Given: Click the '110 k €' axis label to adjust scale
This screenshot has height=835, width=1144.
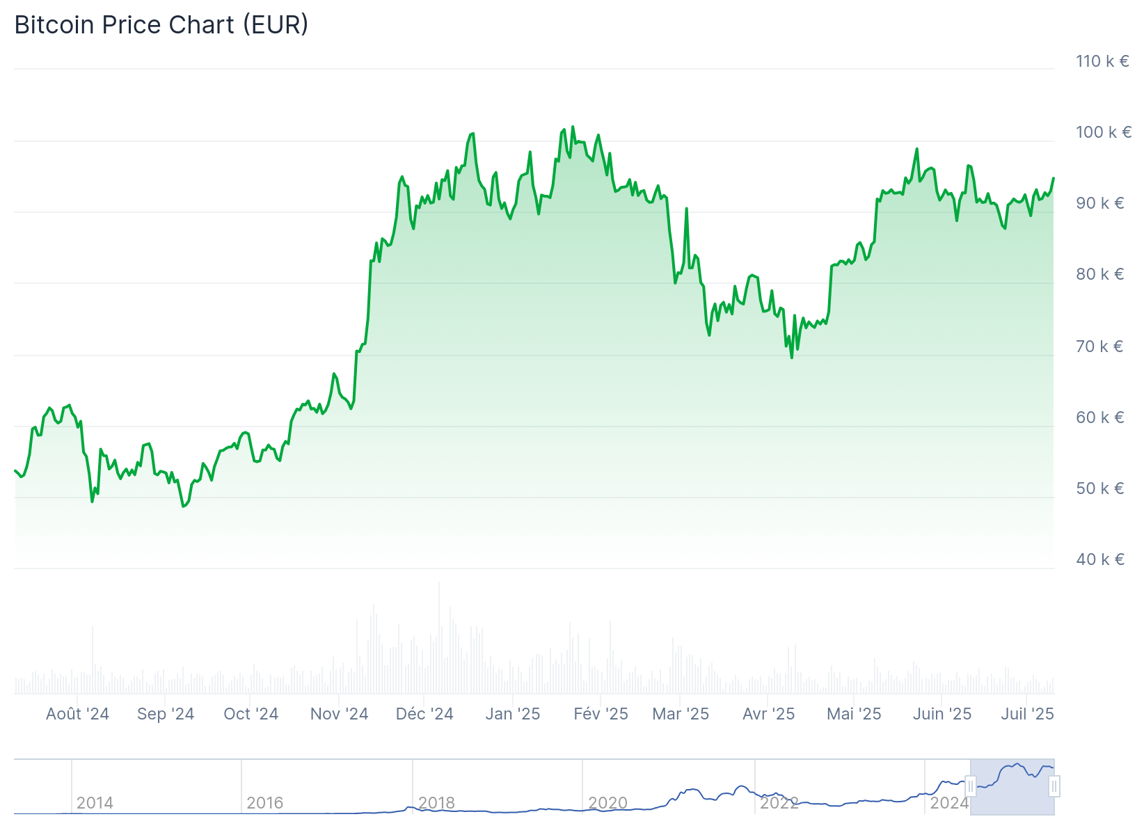Looking at the screenshot, I should tap(1101, 62).
